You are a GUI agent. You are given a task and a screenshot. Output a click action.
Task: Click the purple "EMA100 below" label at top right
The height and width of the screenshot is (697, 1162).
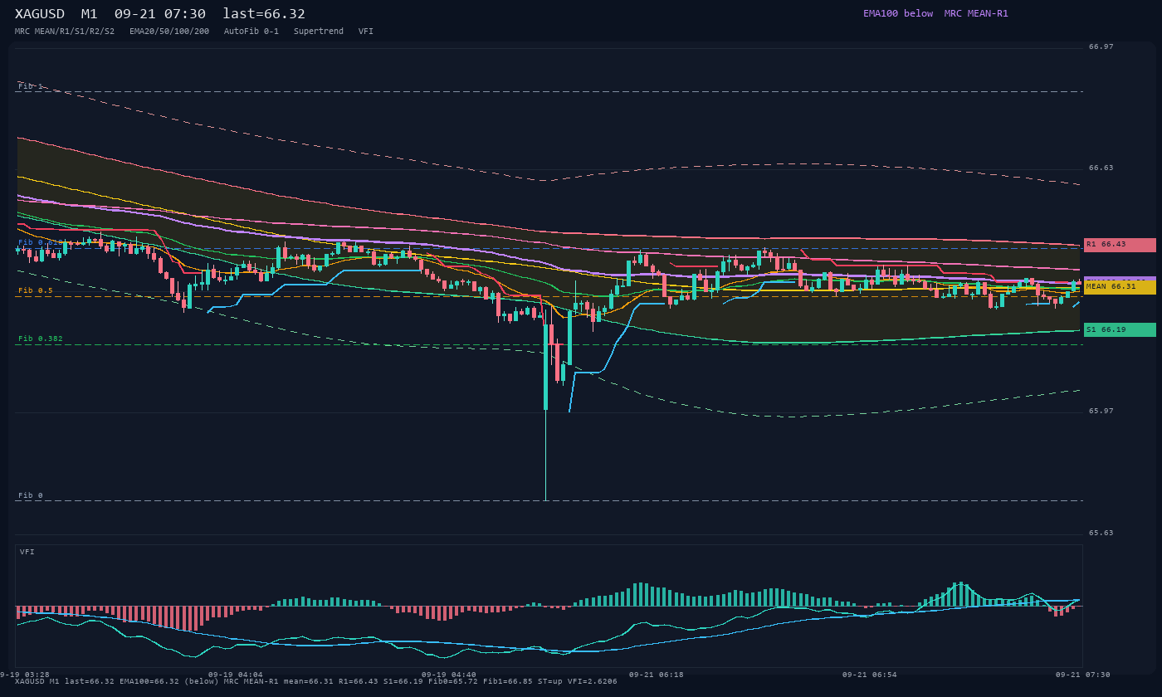[x=898, y=13]
